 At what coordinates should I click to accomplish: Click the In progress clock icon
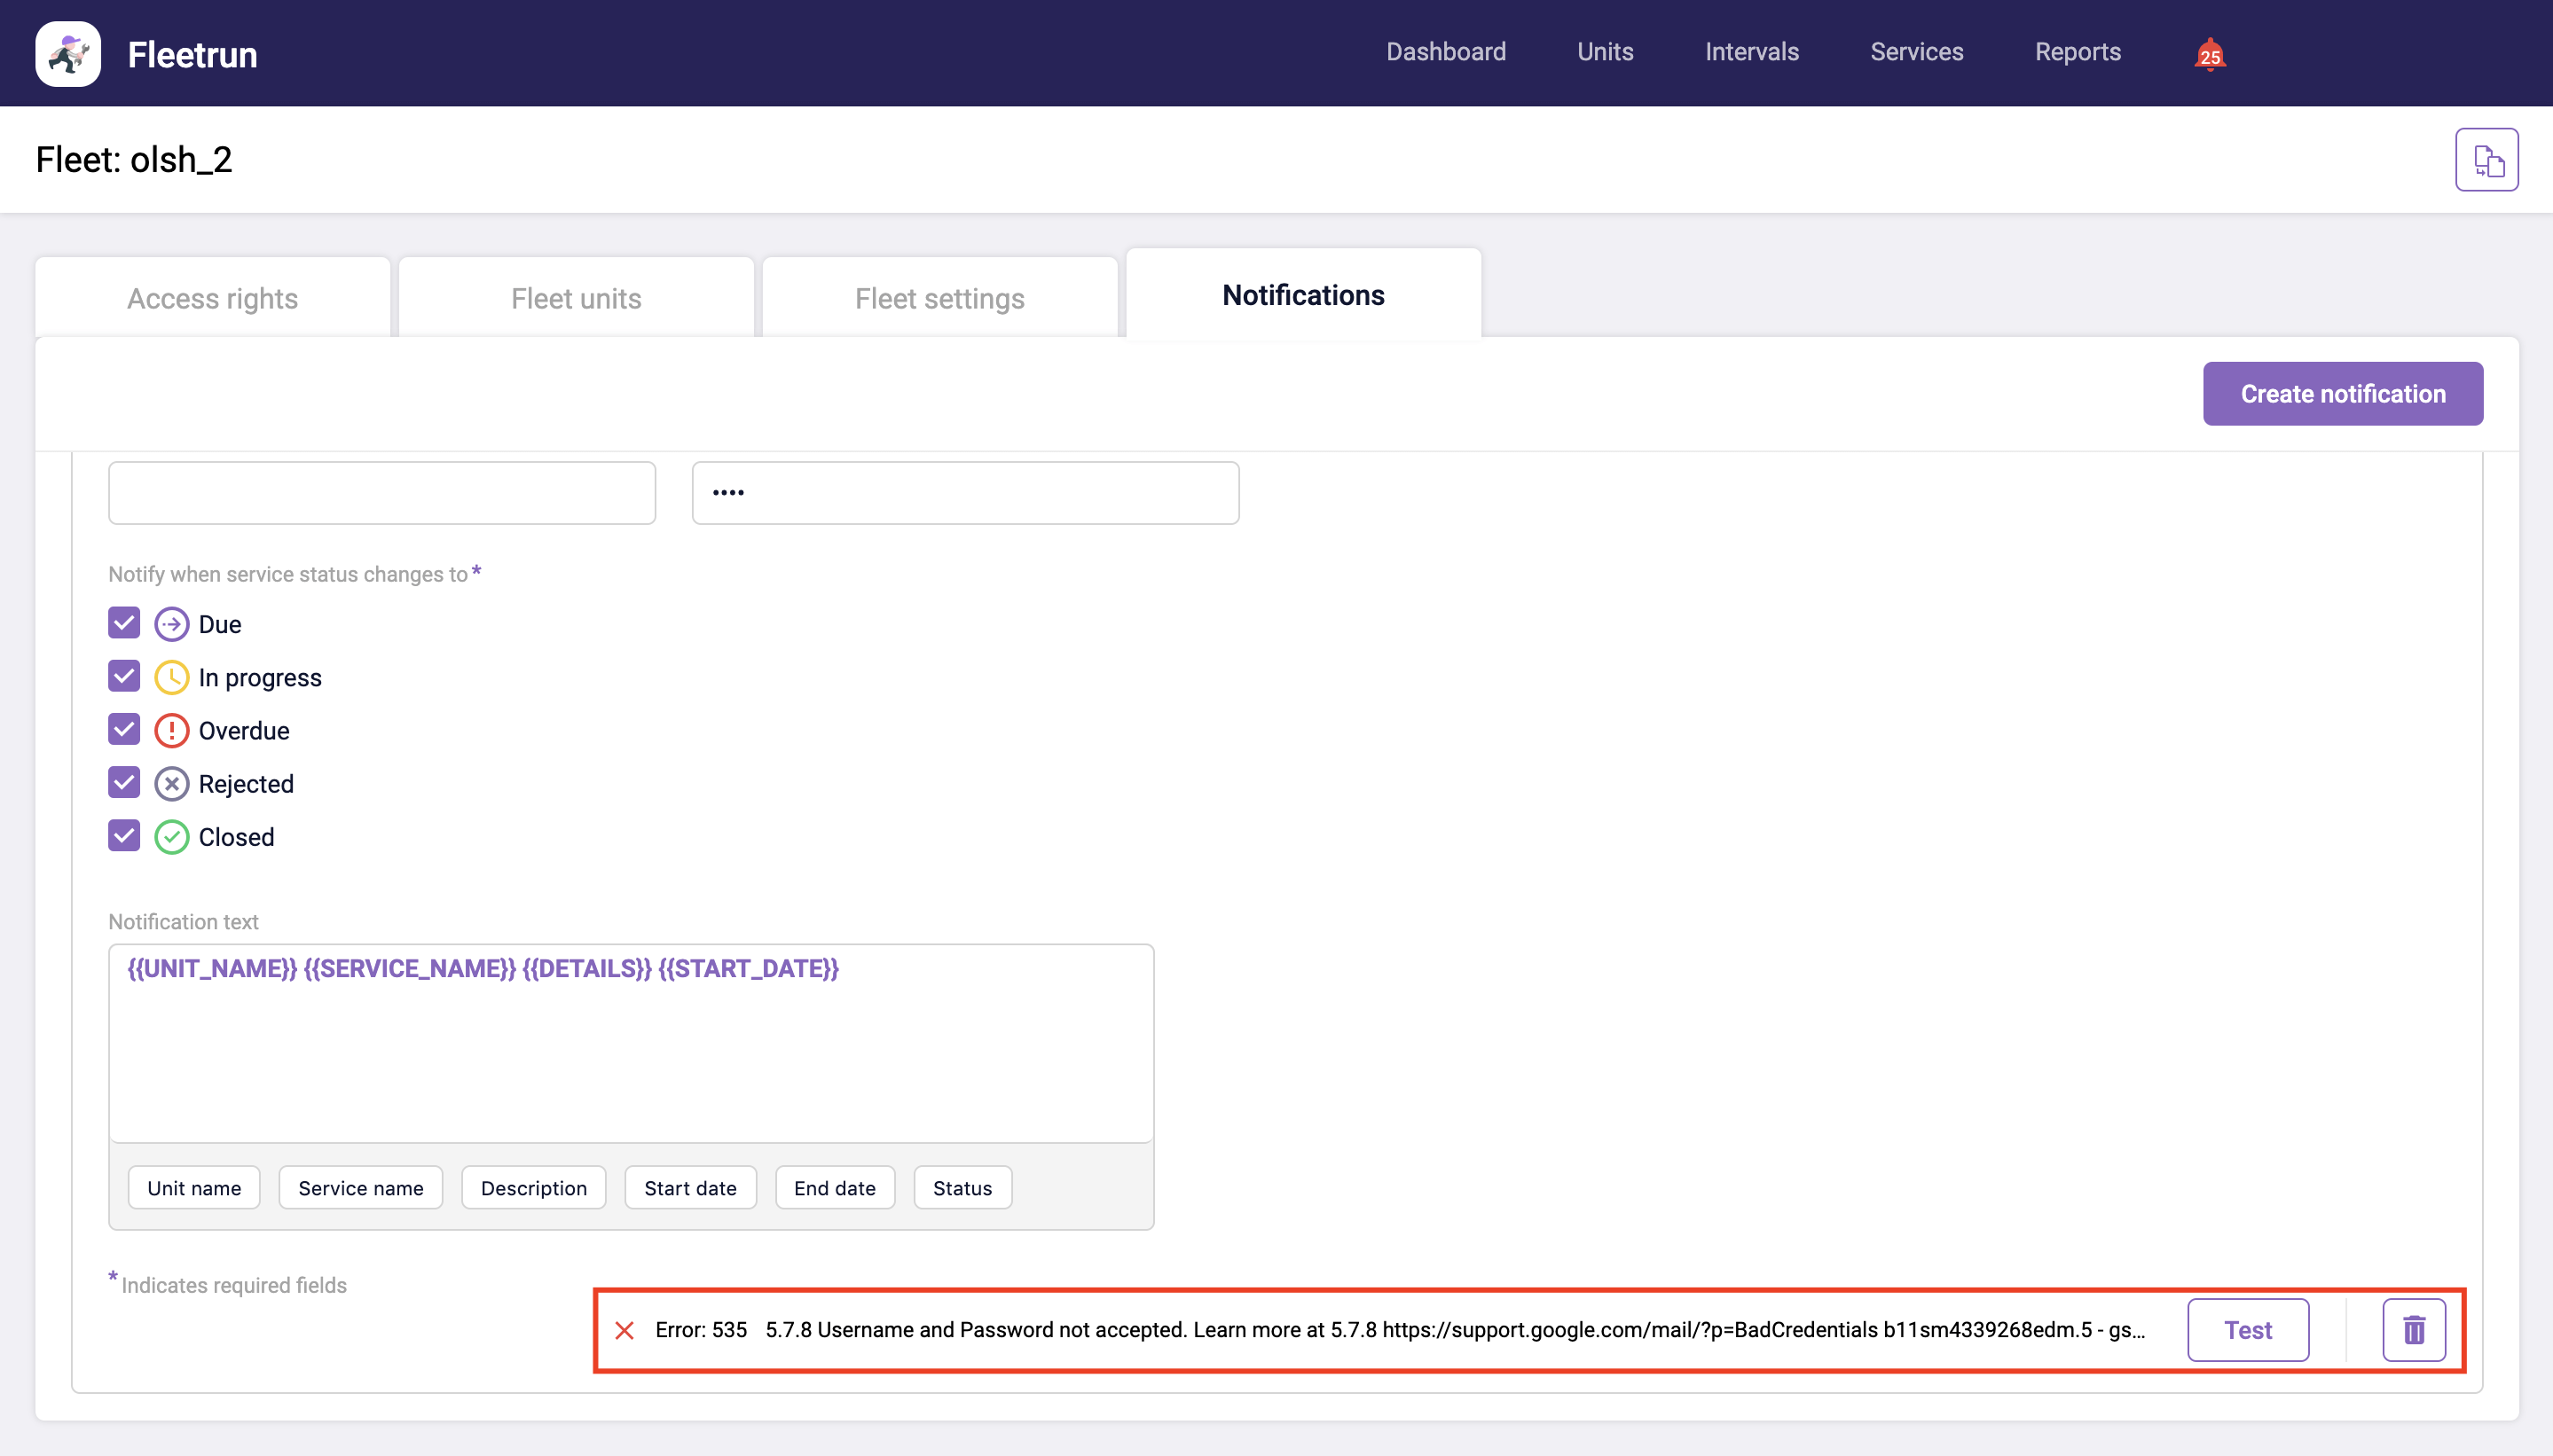170,676
